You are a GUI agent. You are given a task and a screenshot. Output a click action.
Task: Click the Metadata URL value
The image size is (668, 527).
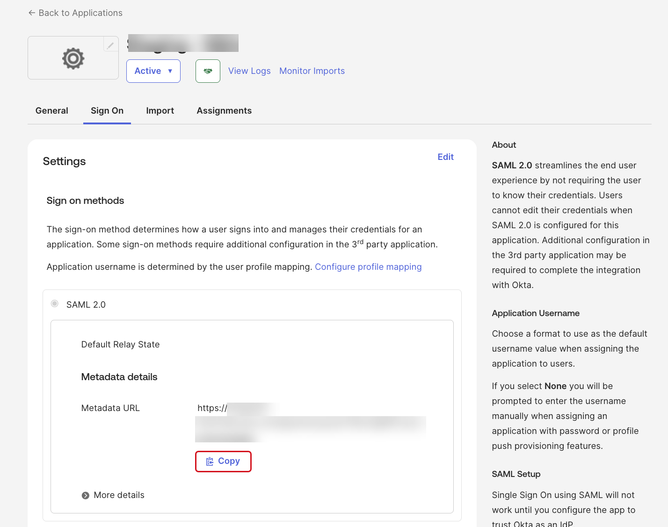click(311, 422)
